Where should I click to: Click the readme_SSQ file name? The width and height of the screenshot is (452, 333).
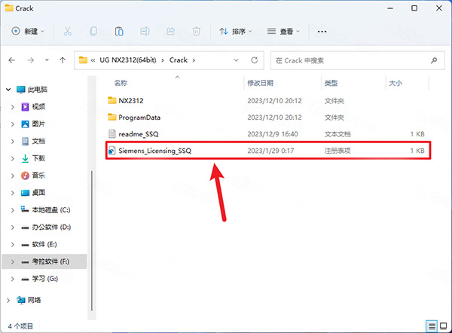tap(139, 134)
